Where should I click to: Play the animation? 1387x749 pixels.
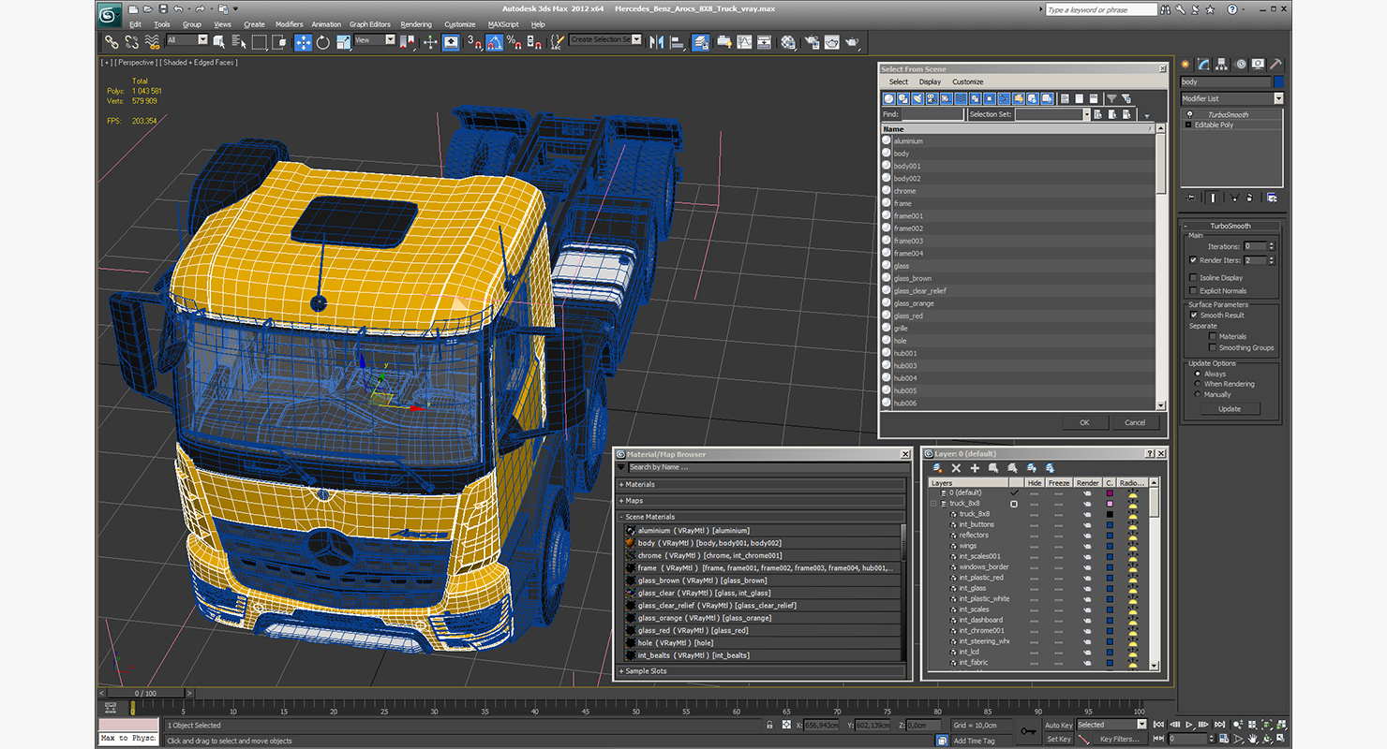1189,725
